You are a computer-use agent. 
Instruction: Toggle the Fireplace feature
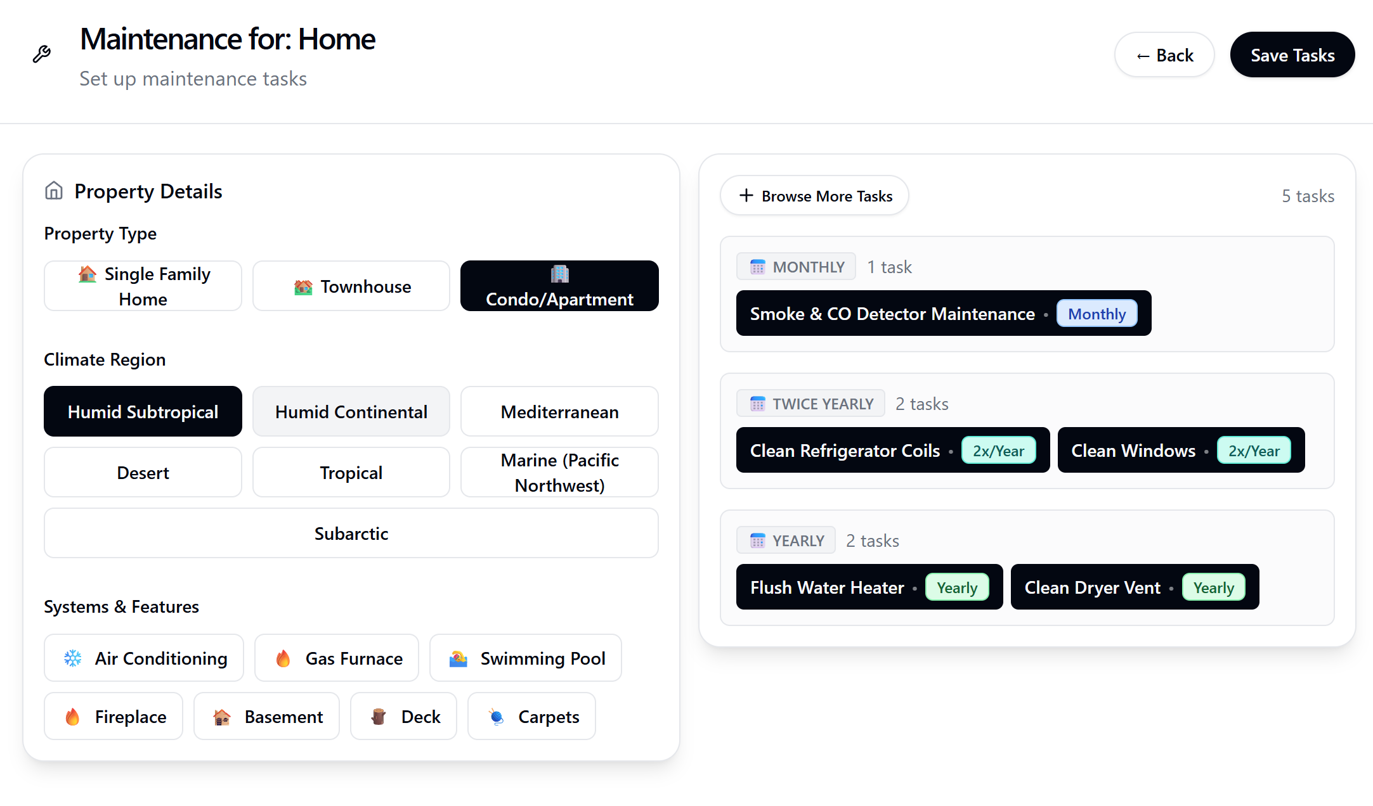point(113,716)
